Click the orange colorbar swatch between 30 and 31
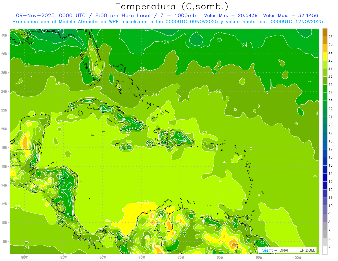Viewport: 338px width, 261px height. (325, 40)
